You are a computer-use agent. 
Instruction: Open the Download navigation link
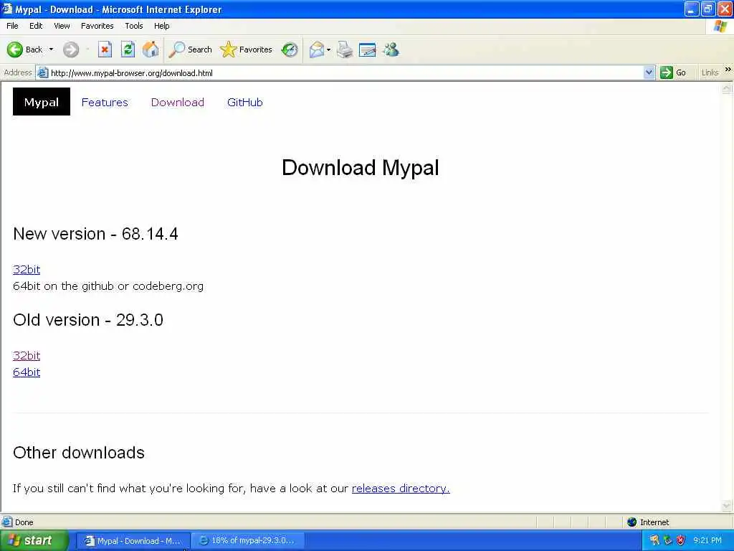[x=178, y=102]
